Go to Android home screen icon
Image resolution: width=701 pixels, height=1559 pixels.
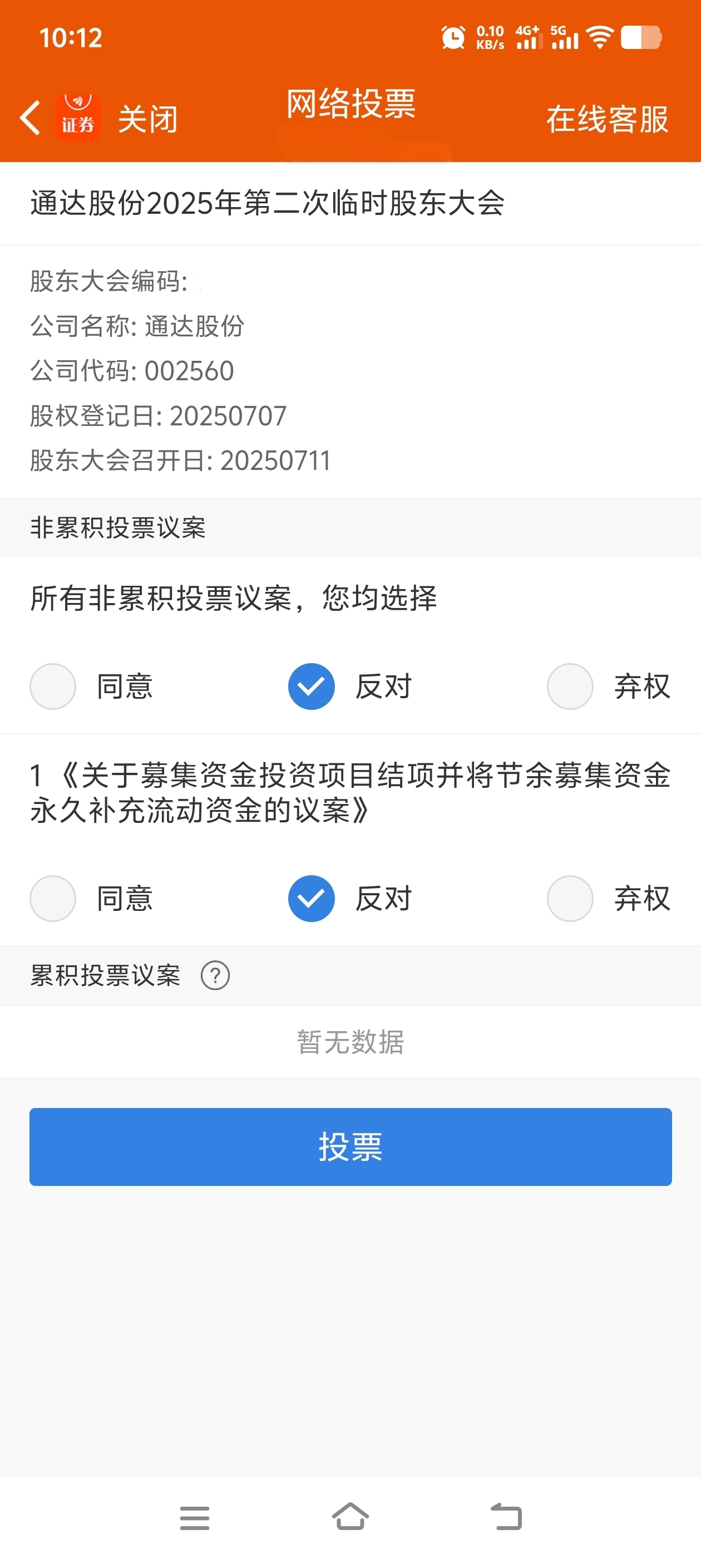pyautogui.click(x=350, y=1517)
